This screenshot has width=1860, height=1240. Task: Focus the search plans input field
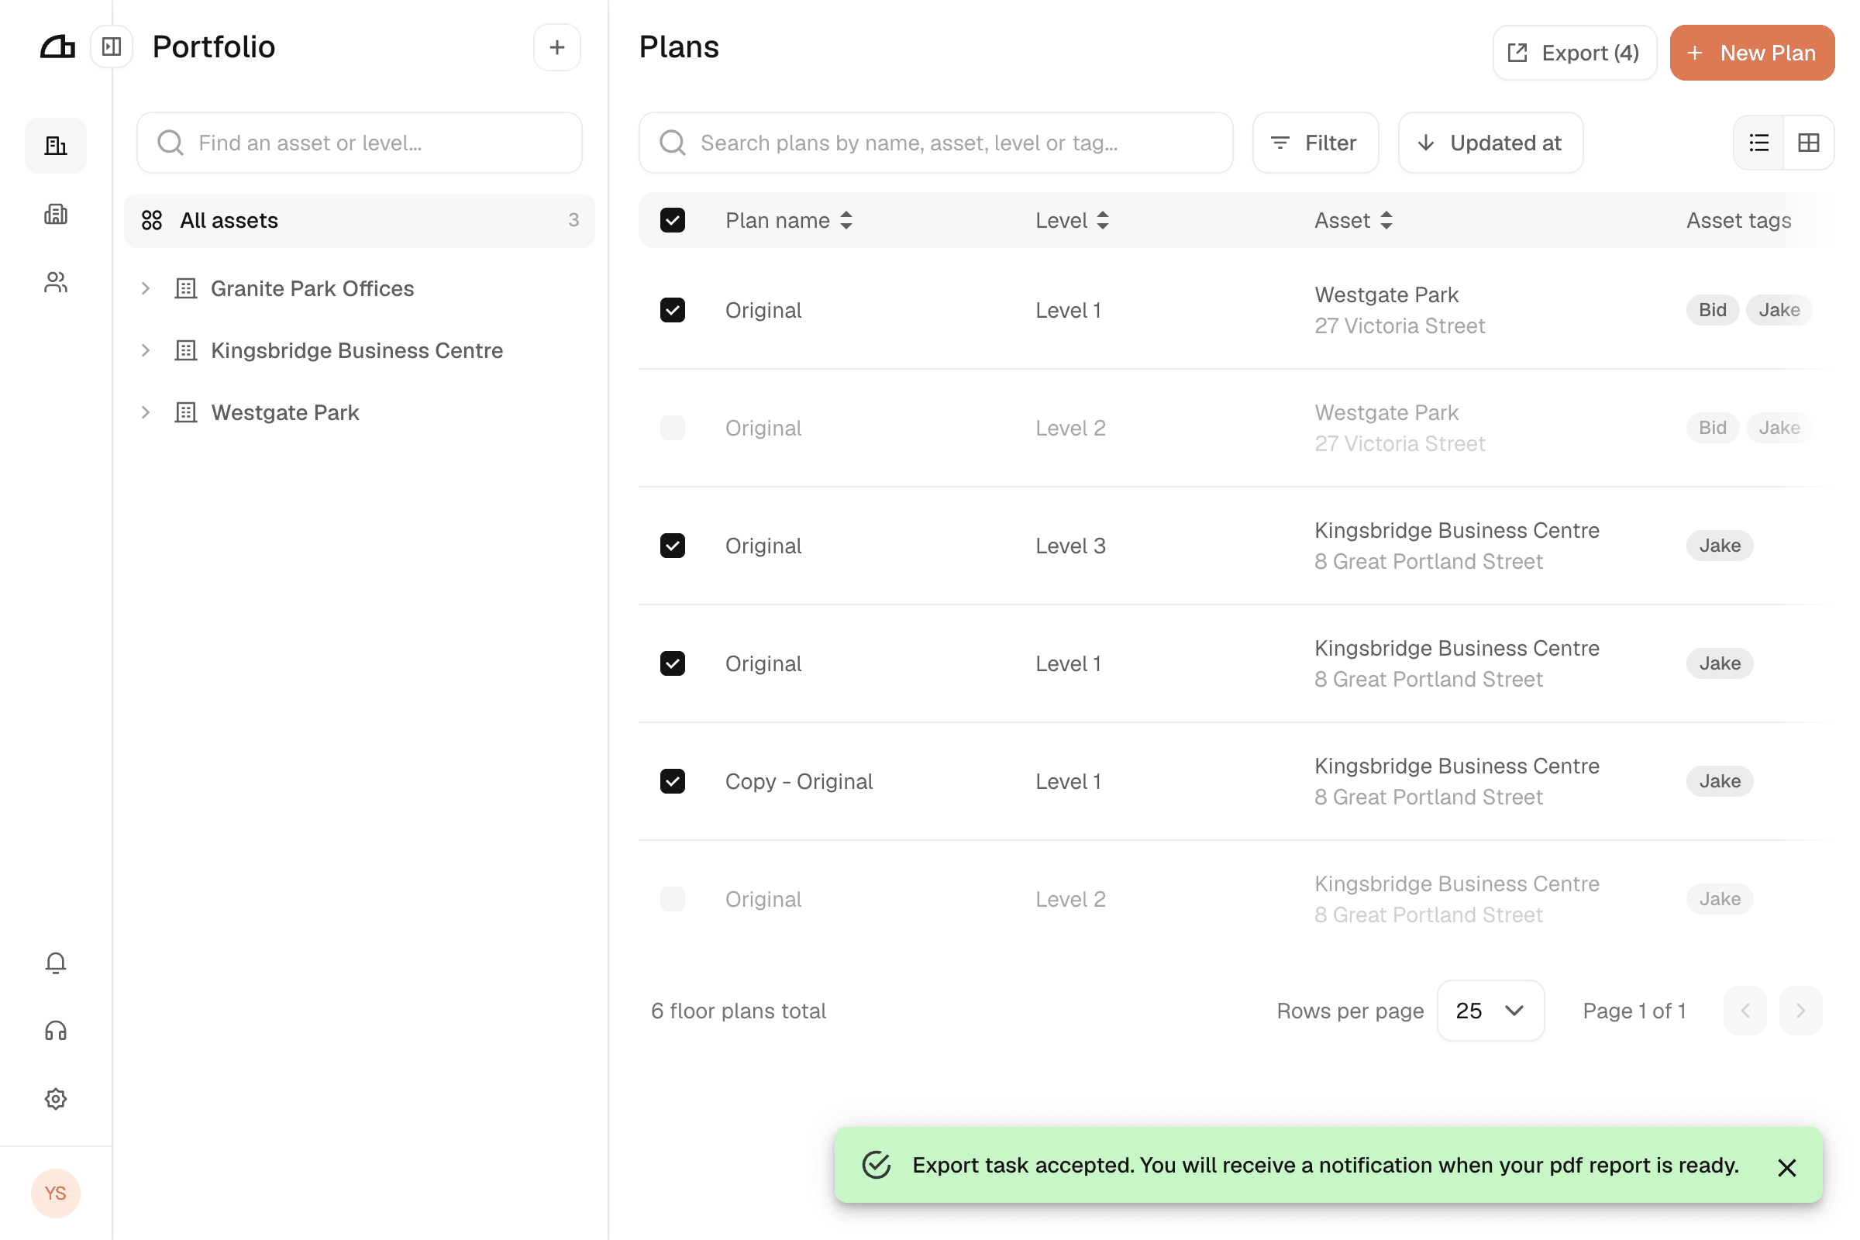(936, 143)
